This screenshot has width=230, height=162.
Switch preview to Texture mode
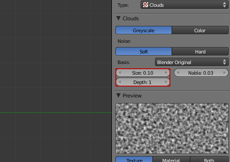click(x=134, y=159)
